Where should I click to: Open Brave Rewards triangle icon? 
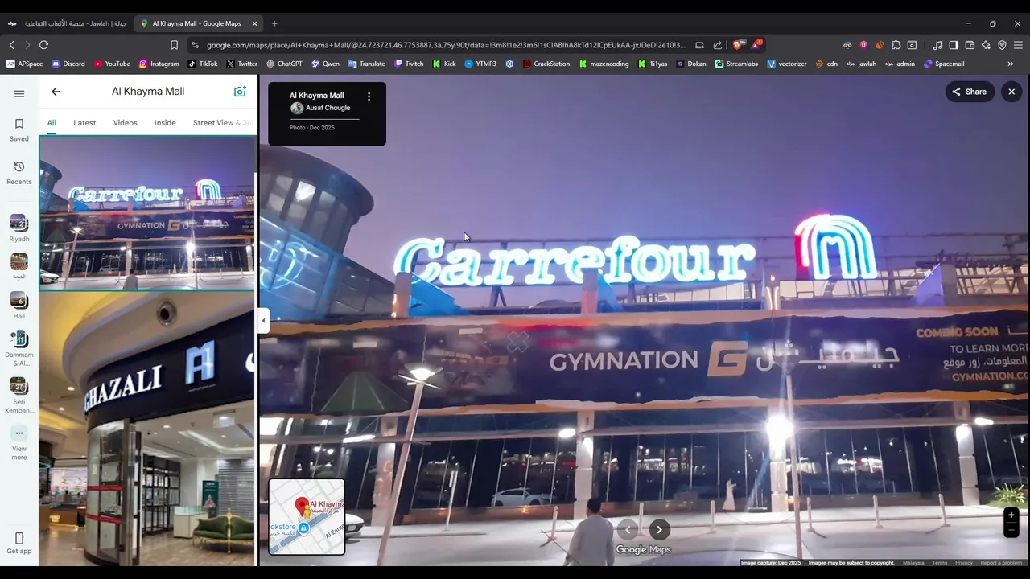(x=756, y=45)
